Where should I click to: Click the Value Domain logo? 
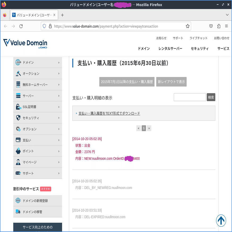pyautogui.click(x=25, y=44)
